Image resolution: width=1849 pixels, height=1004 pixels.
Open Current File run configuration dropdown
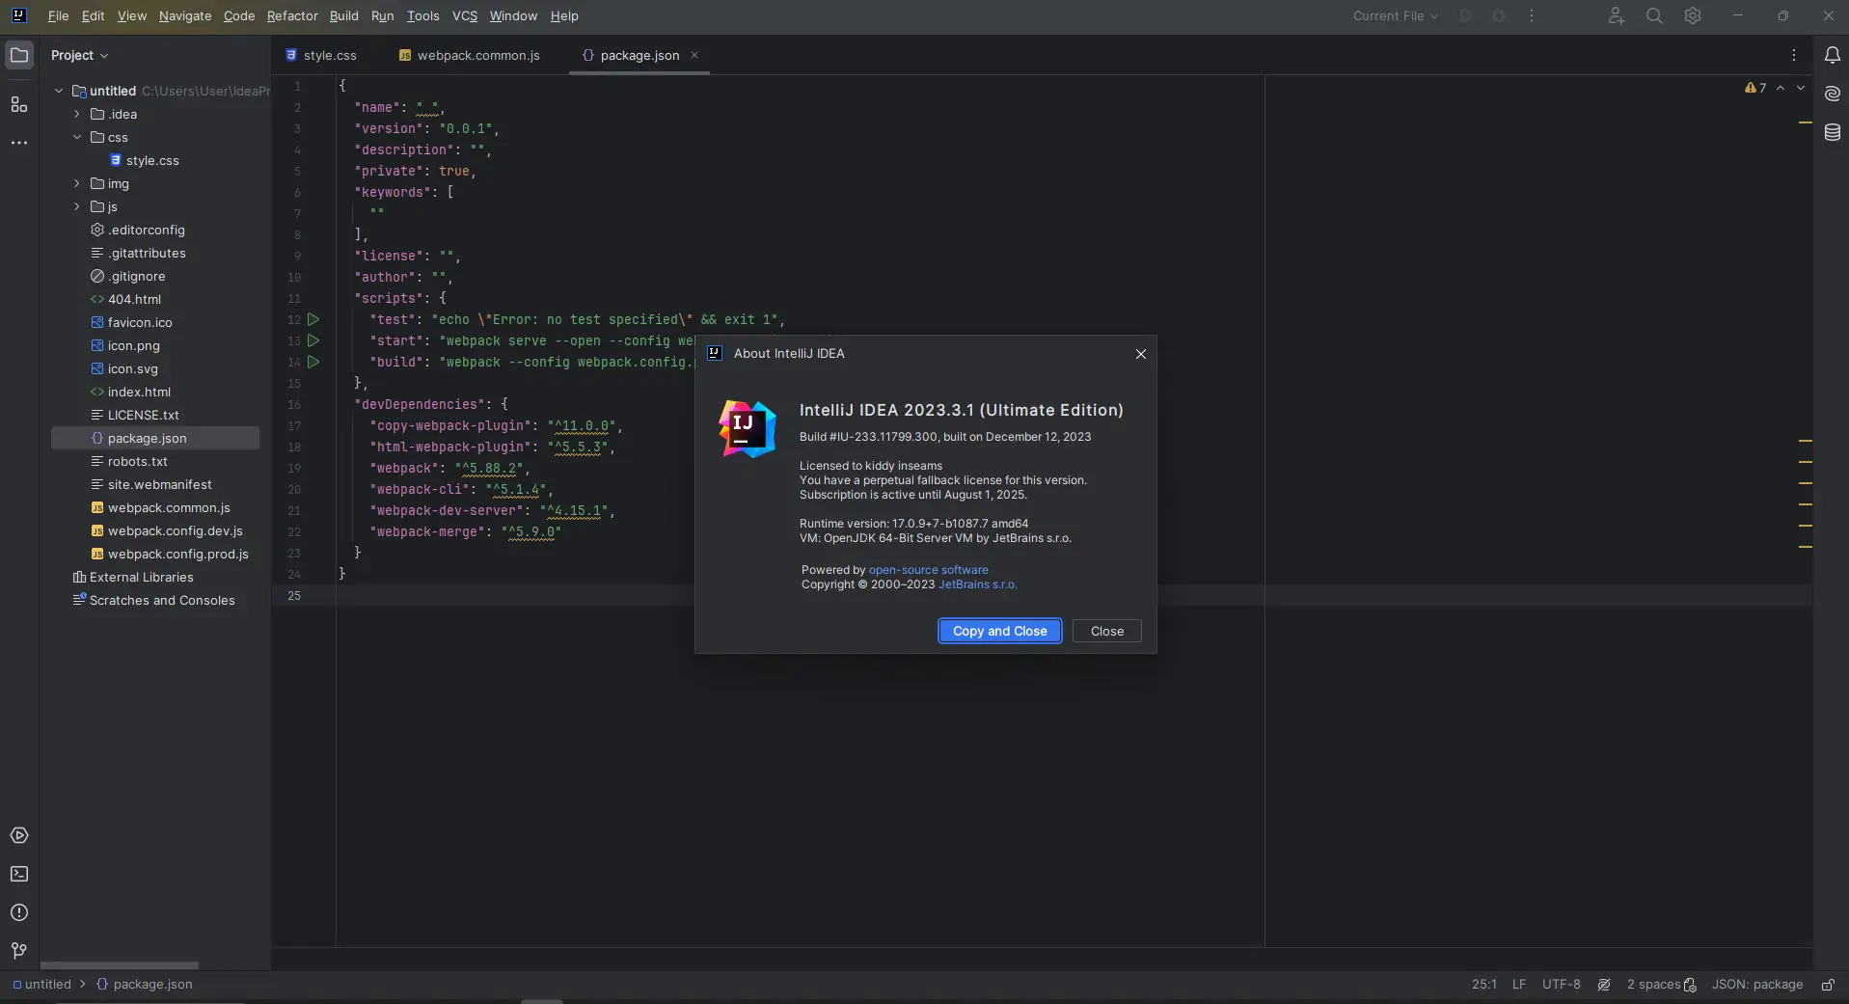[1396, 15]
